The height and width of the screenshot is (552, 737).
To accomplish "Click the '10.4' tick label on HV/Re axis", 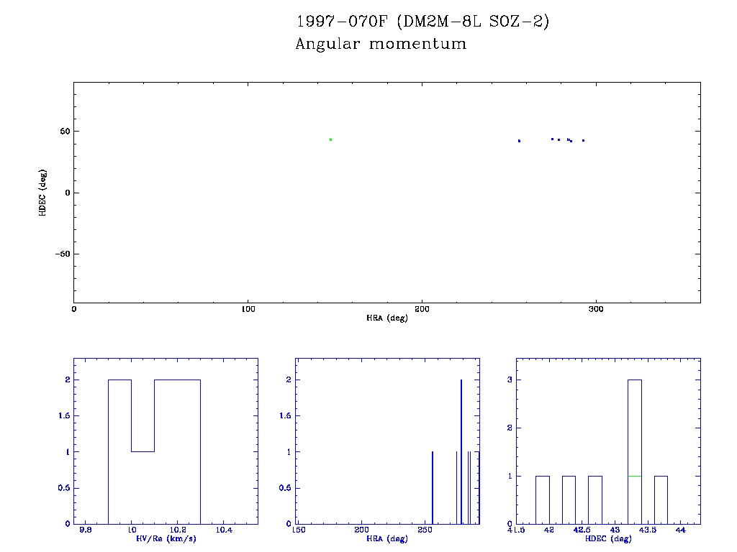I will click(223, 530).
